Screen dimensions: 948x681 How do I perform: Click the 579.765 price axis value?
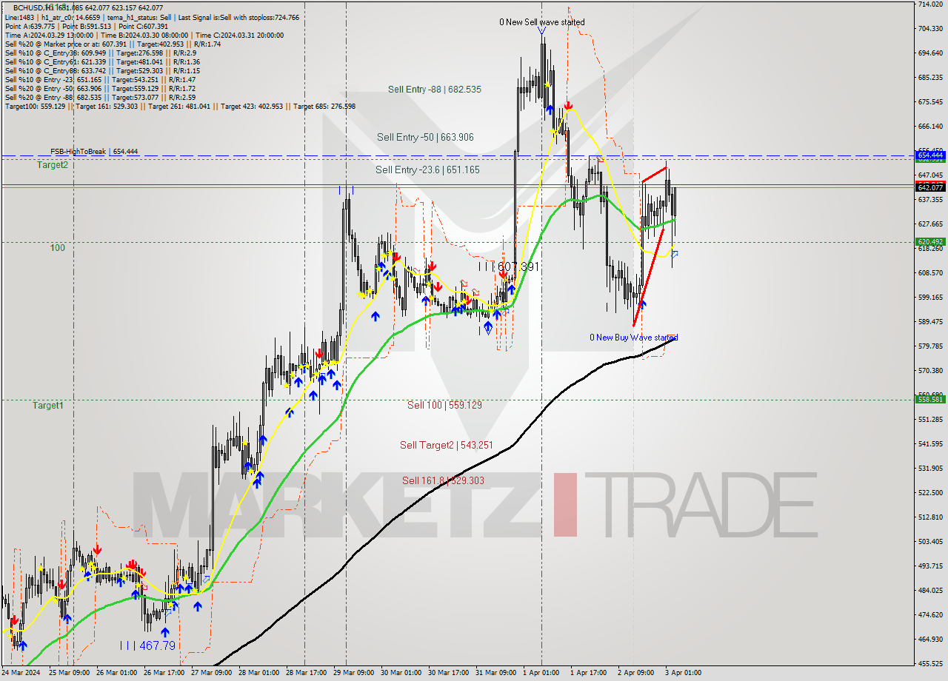[x=930, y=346]
